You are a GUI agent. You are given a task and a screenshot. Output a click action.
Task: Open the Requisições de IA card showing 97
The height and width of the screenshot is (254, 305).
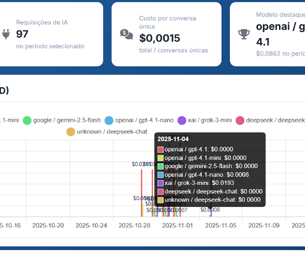click(50, 34)
